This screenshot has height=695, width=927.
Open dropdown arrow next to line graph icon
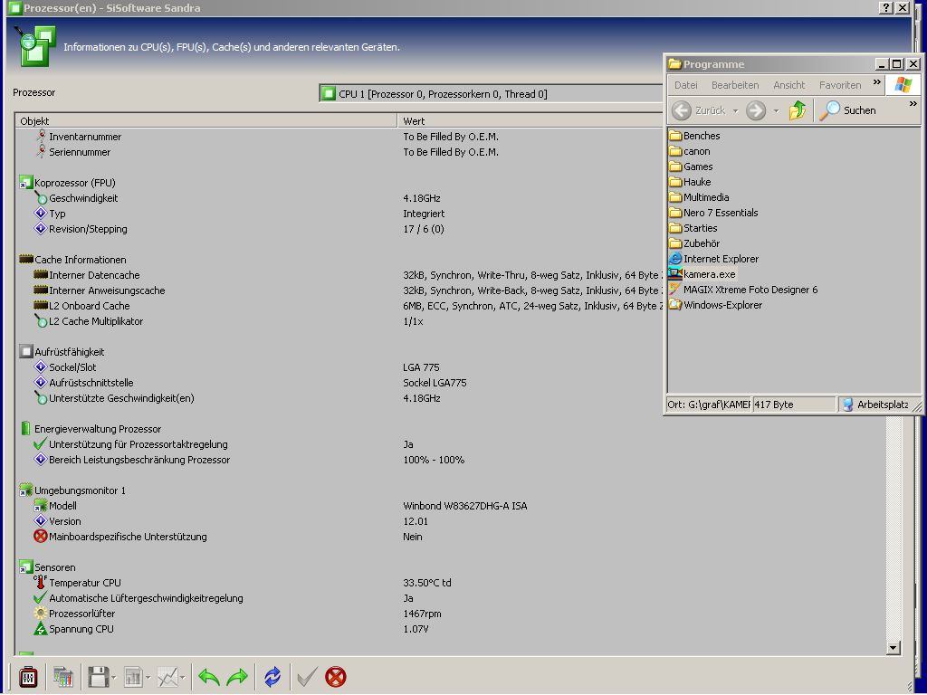(x=183, y=677)
